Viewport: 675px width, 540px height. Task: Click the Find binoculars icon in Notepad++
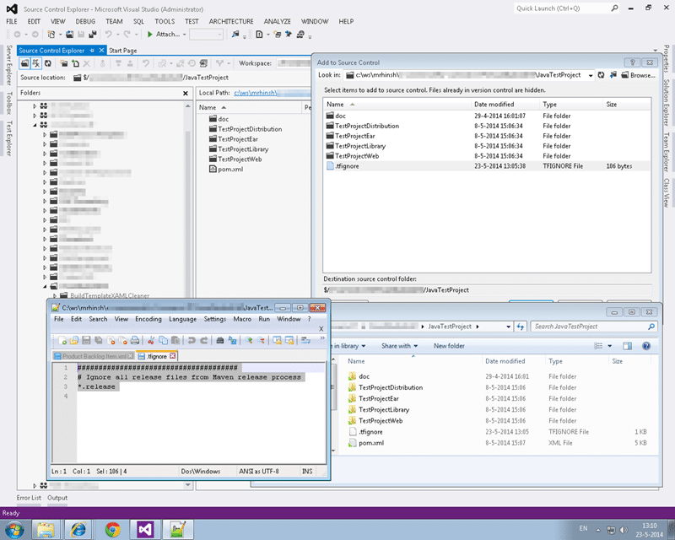[220, 341]
